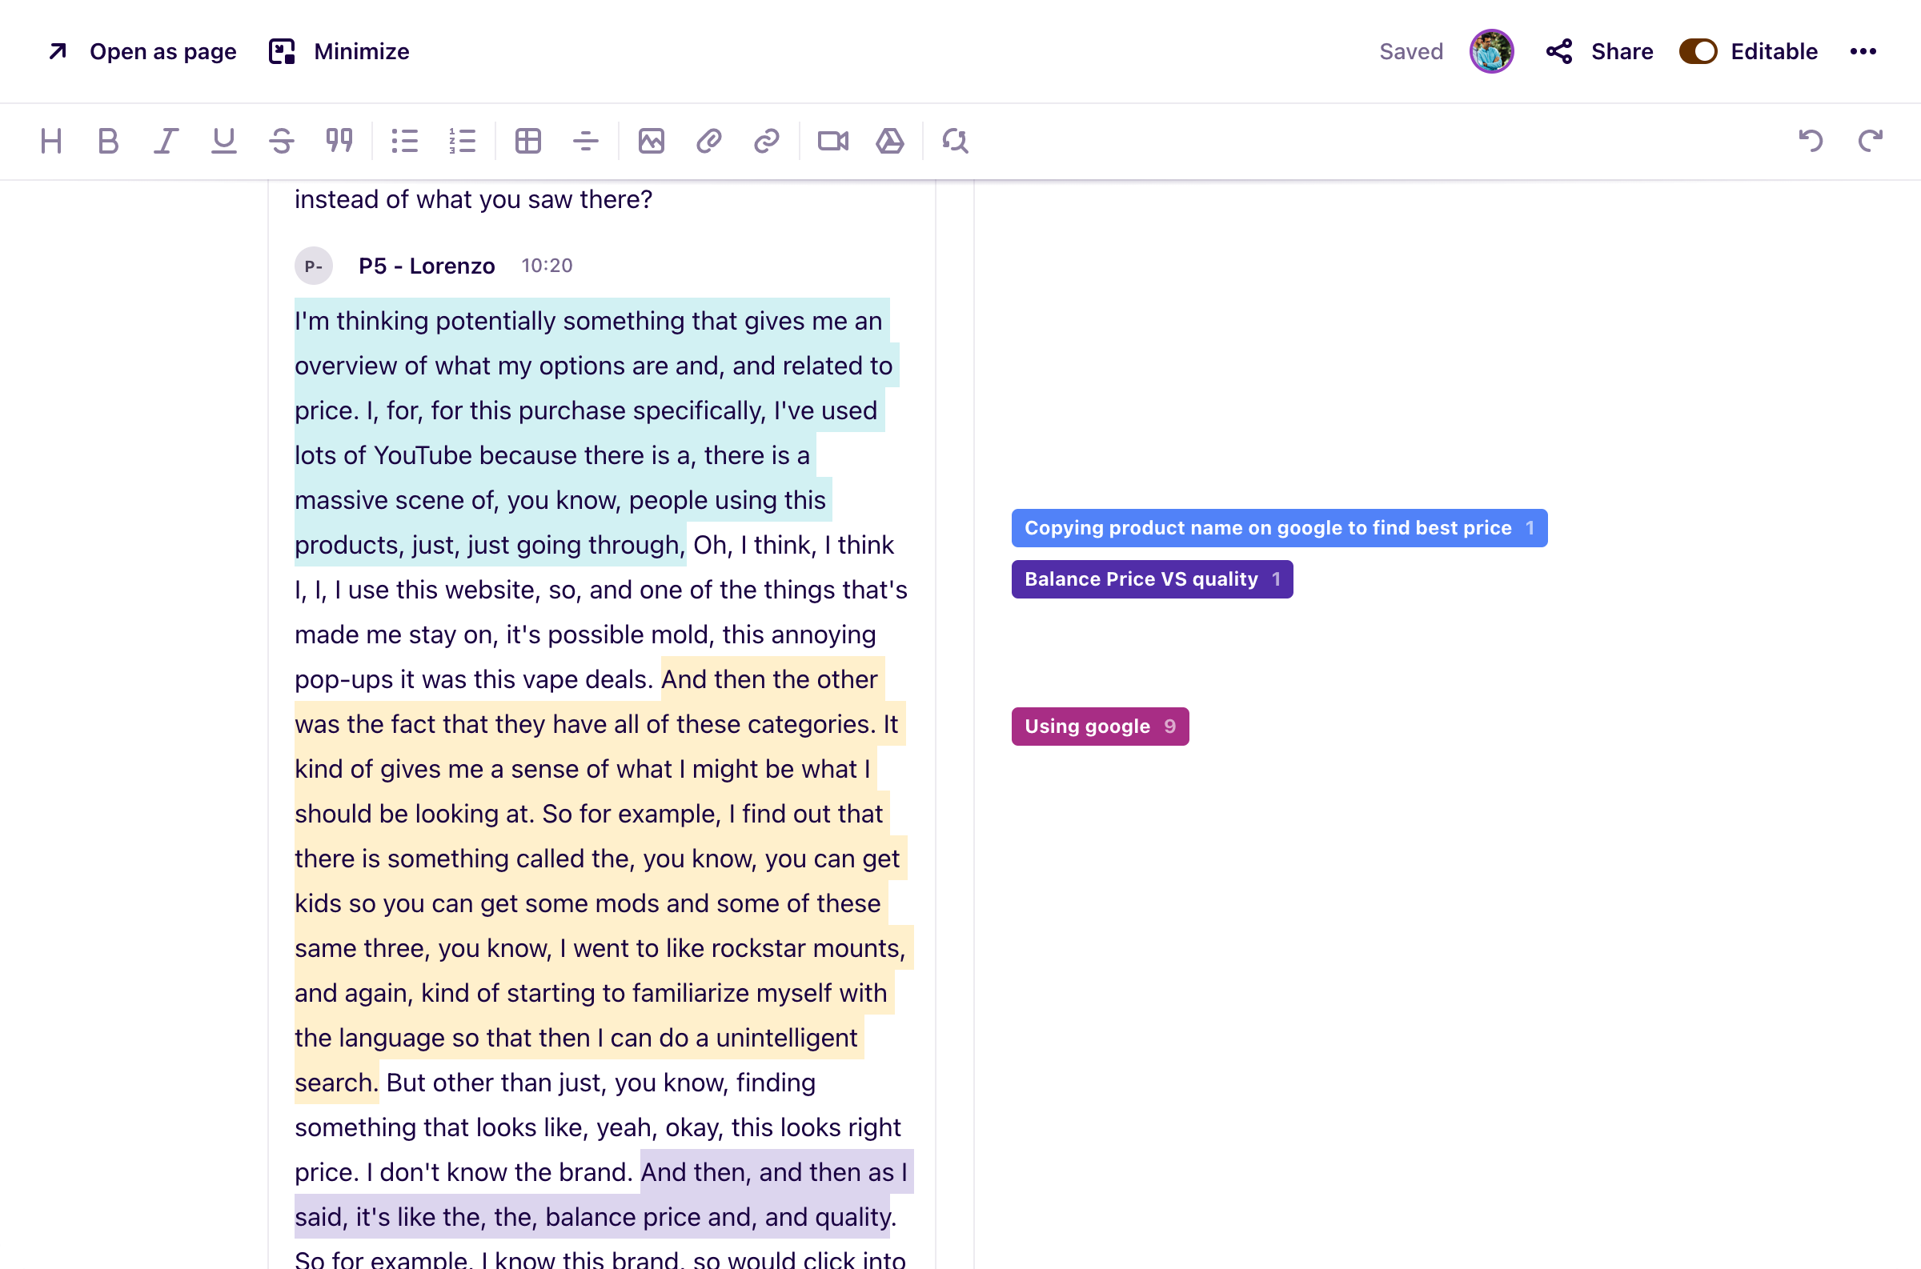Select the Balance Price VS quality tag
Screen dimensions: 1921x1269
1151,579
